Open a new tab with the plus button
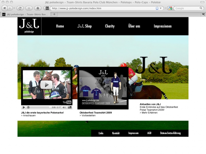 (54, 14)
